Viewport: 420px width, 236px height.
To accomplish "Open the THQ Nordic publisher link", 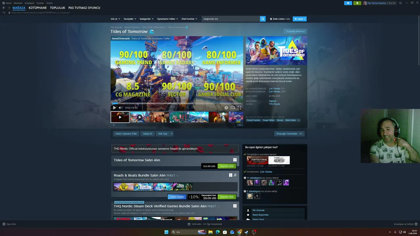I will point(275,104).
